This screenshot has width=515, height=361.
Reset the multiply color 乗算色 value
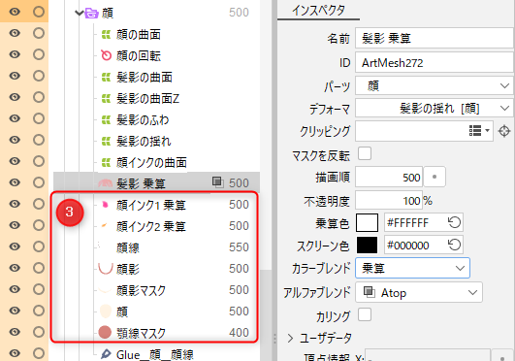click(454, 222)
